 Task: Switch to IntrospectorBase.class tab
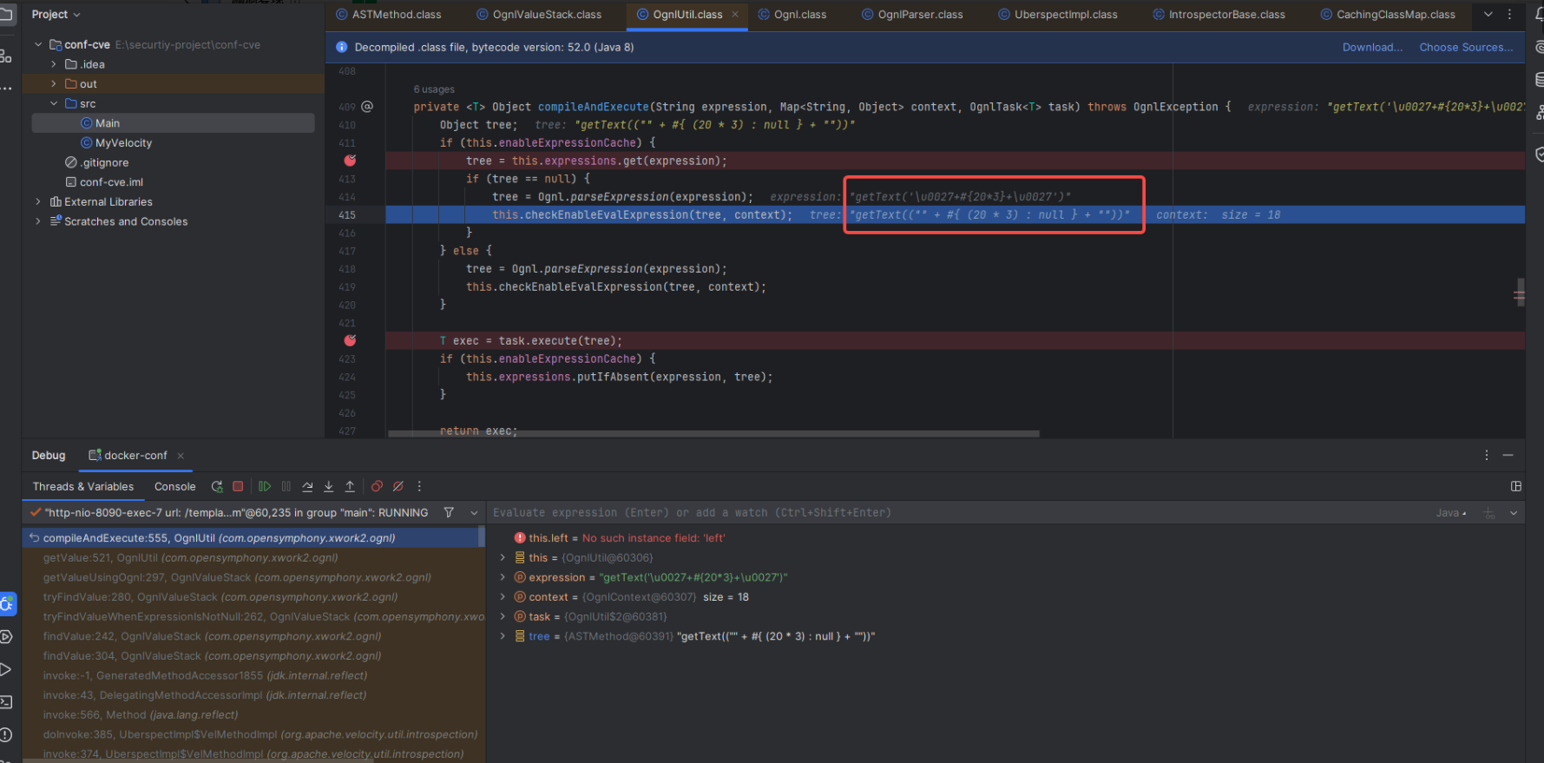point(1219,15)
